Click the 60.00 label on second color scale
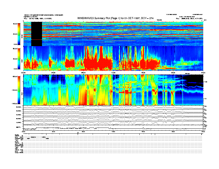Screen dimensions: 219x169 15,49
